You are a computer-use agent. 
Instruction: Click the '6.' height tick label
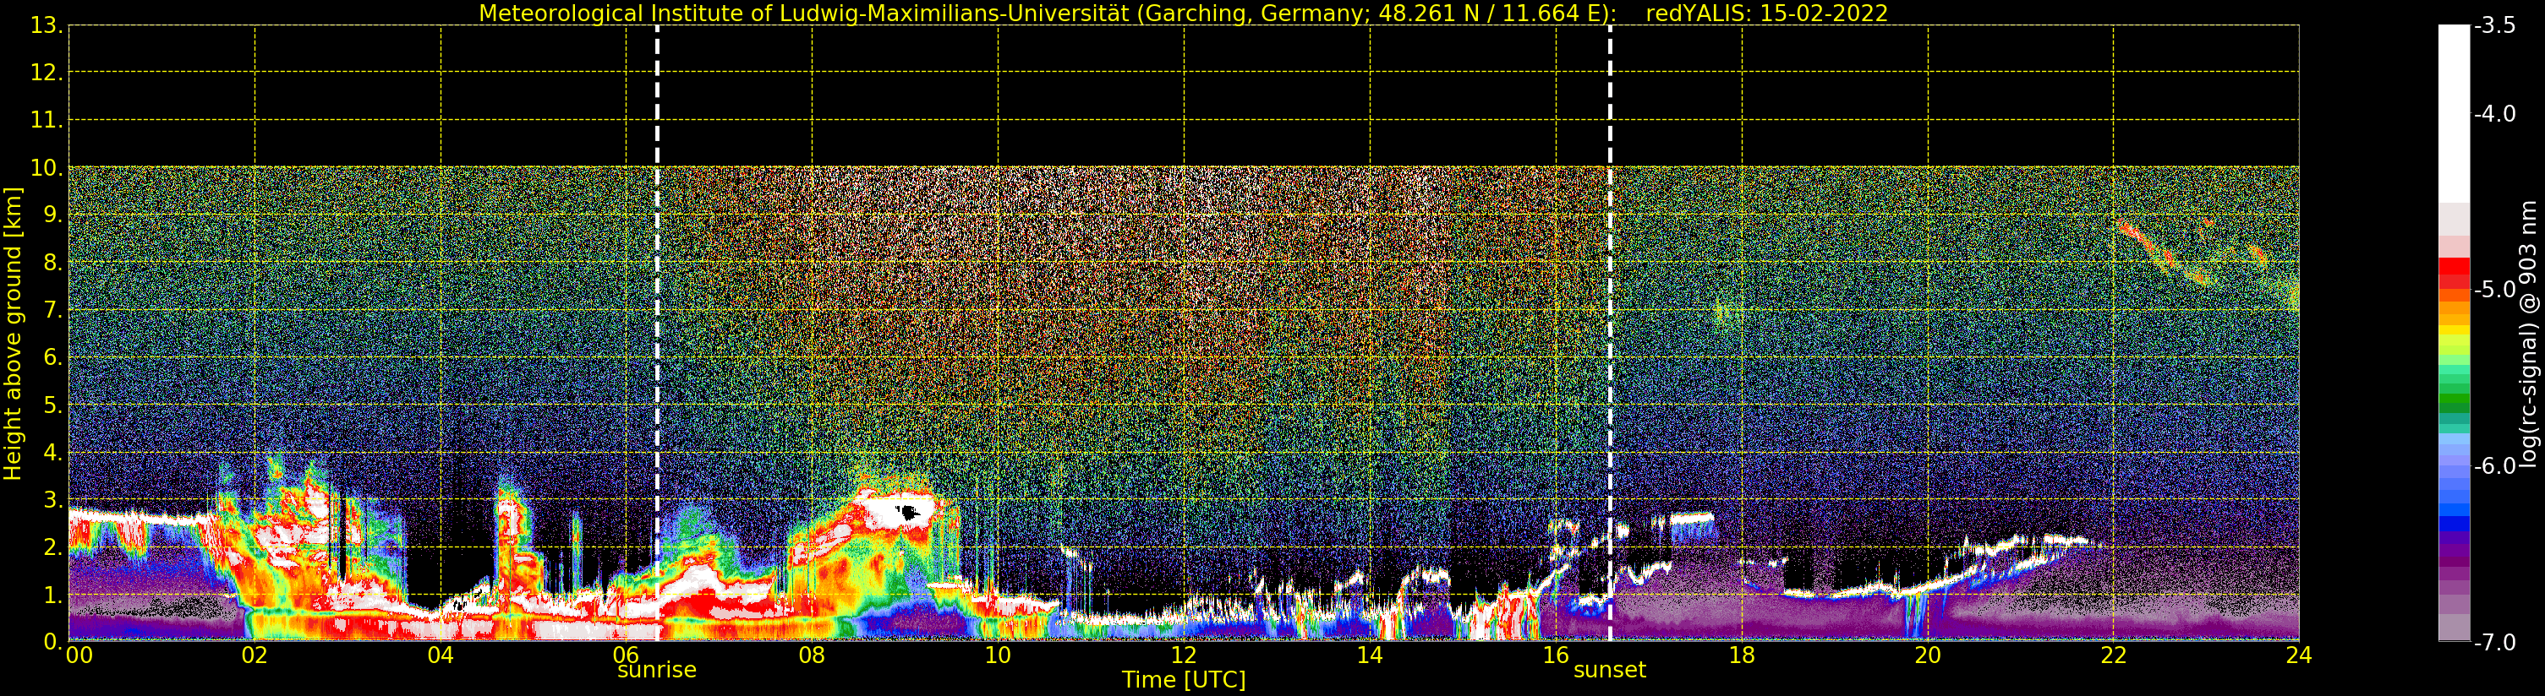(53, 357)
